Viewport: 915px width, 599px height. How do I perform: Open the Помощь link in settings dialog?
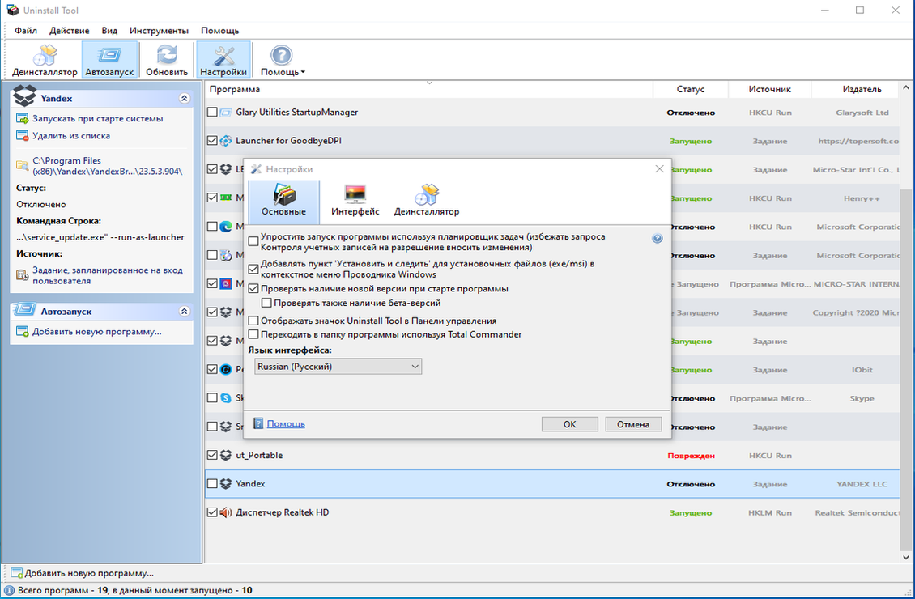click(285, 424)
